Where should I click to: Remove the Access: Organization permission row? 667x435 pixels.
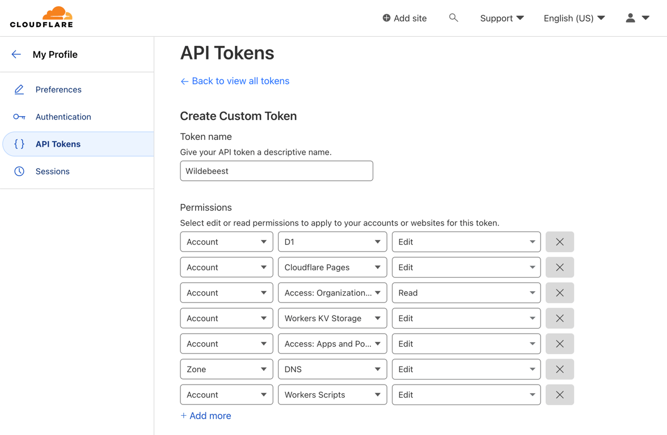pyautogui.click(x=560, y=293)
